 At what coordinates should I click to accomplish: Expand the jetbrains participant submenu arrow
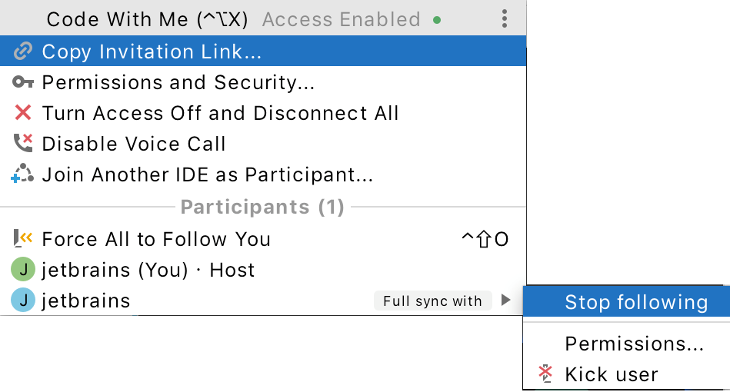505,301
